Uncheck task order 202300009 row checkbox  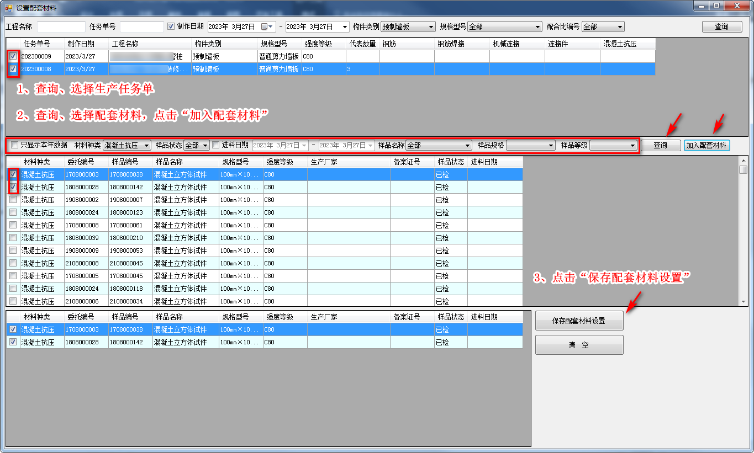pos(13,56)
